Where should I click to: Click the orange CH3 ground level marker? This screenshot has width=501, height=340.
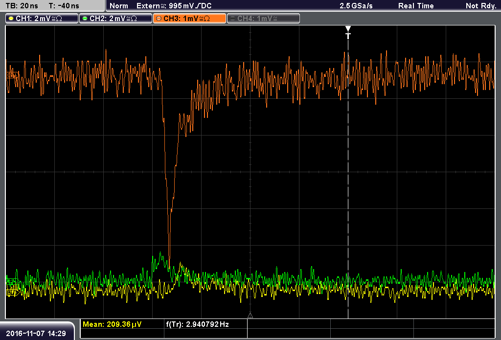click(12, 75)
